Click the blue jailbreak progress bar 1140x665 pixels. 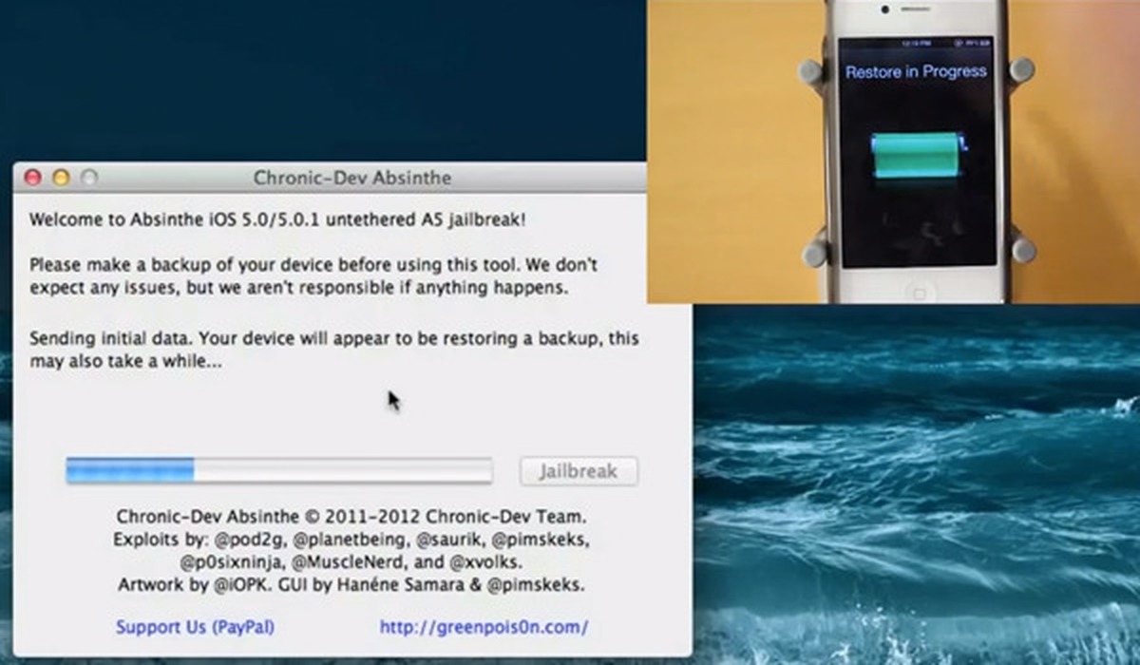coord(278,471)
